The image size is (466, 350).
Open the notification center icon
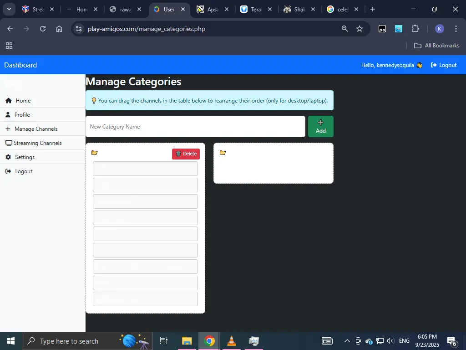[452, 341]
